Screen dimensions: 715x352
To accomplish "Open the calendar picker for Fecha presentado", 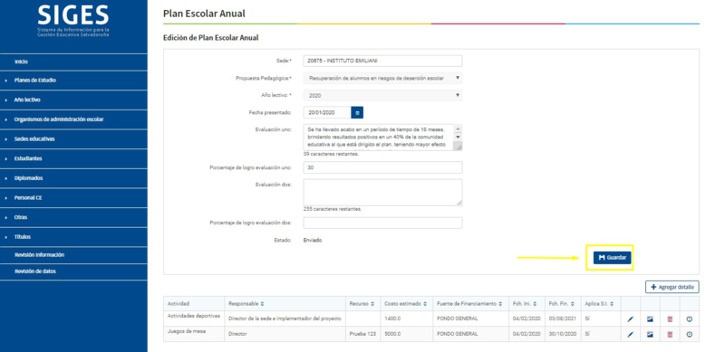I will 357,112.
